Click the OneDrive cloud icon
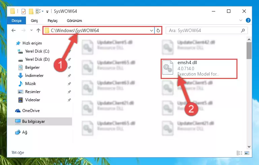 18,111
